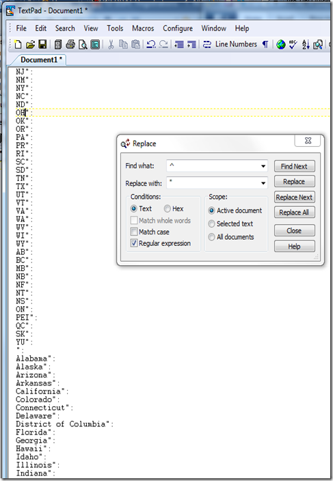Cut the selection with the scissors icon

point(111,44)
